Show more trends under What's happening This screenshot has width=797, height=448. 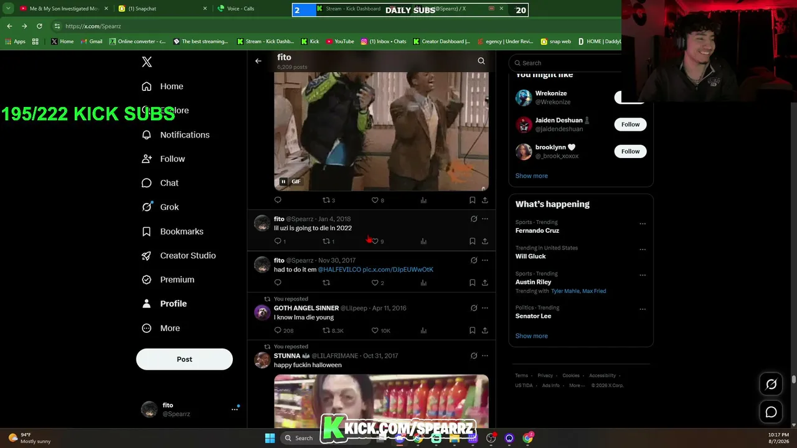(532, 336)
